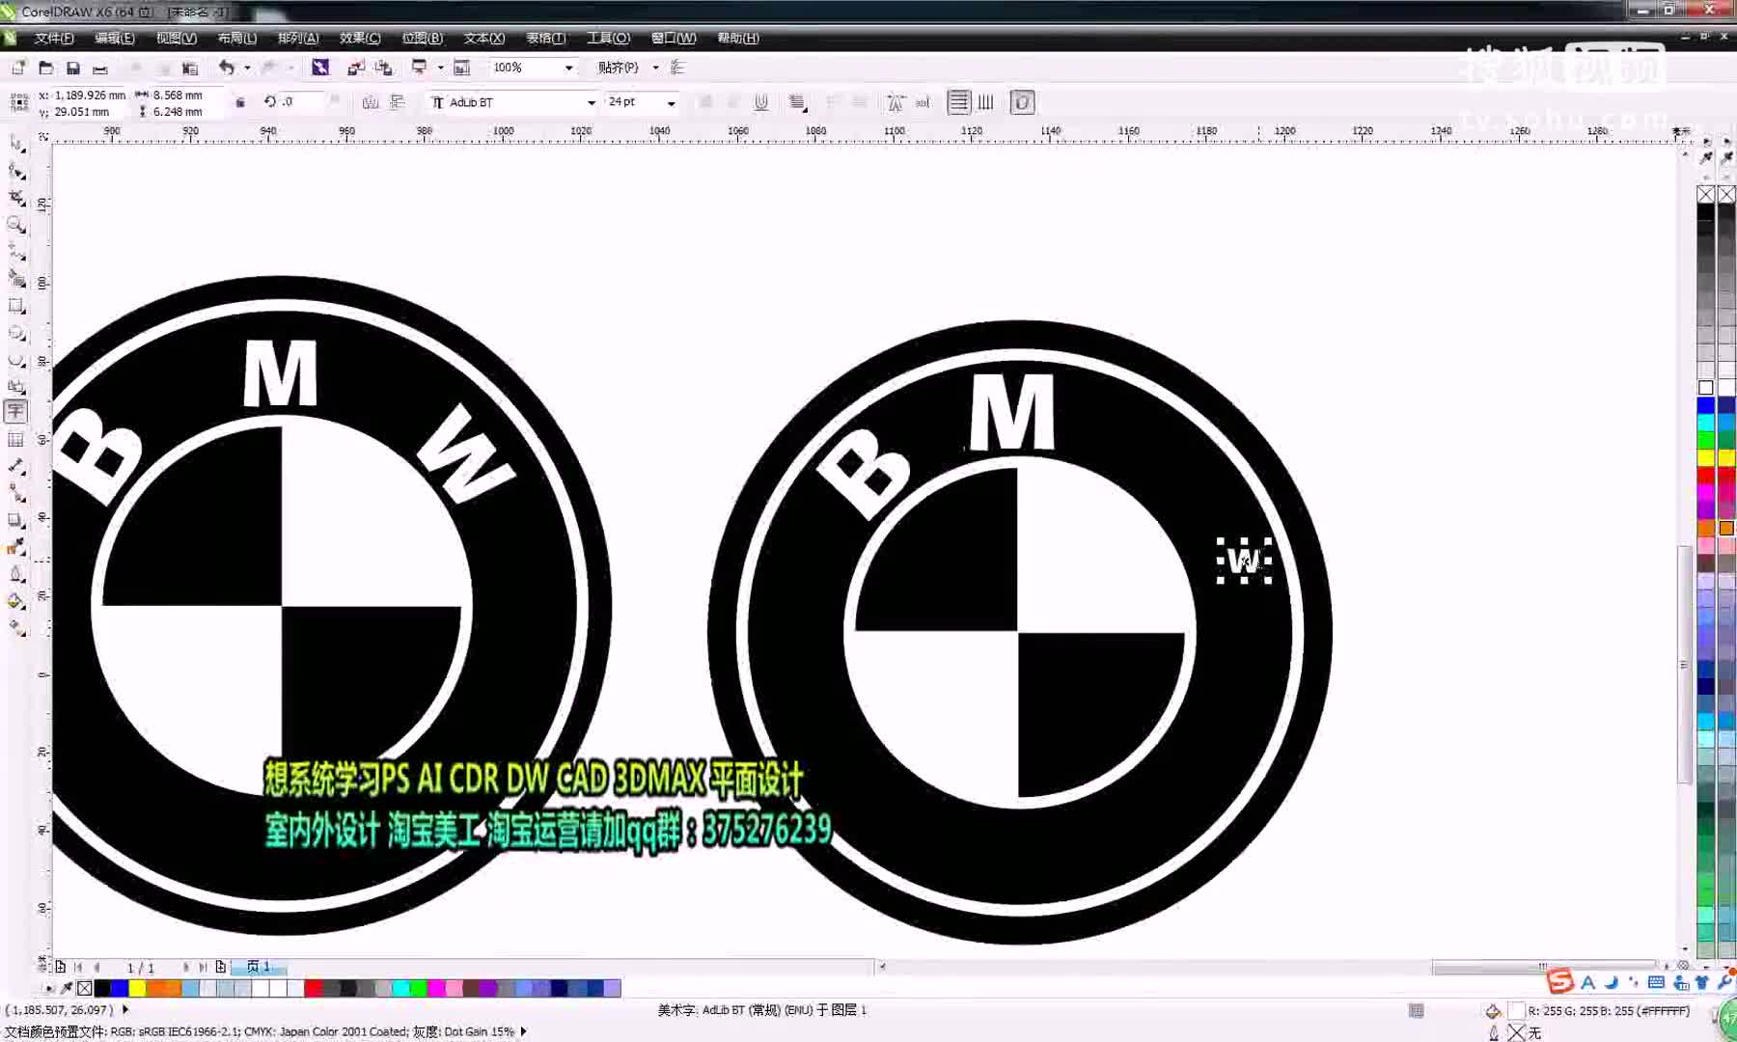Image resolution: width=1737 pixels, height=1042 pixels.
Task: Click the no-fill X swatch in bottom palette
Action: (85, 988)
